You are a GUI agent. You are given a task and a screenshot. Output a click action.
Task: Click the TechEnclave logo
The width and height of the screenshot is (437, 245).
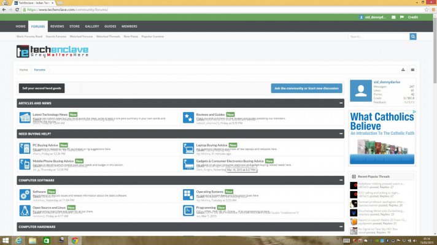(52, 51)
